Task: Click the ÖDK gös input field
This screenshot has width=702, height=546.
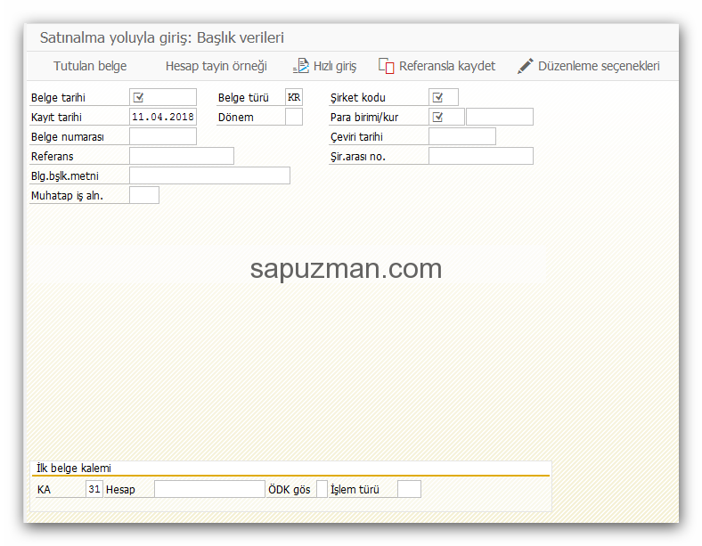Action: (322, 489)
